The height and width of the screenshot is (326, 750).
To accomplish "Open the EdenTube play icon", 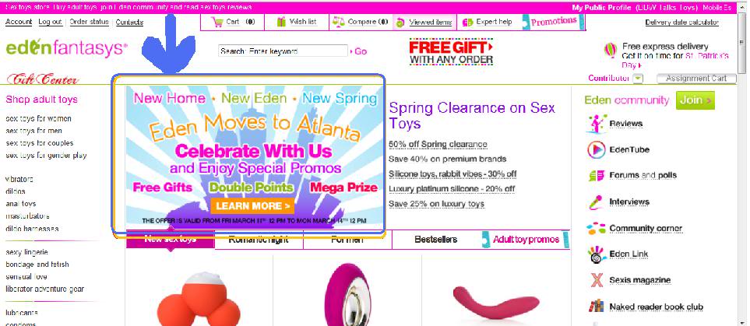I will 596,149.
